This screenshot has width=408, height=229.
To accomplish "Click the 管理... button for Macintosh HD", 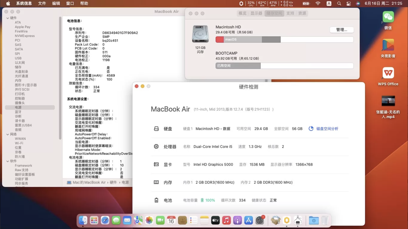I will [x=342, y=30].
